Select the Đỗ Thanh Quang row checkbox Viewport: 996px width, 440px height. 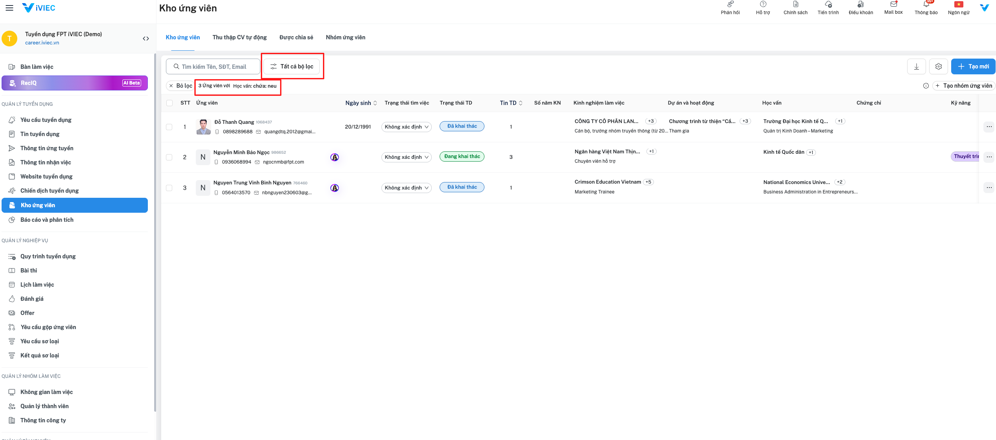(169, 127)
